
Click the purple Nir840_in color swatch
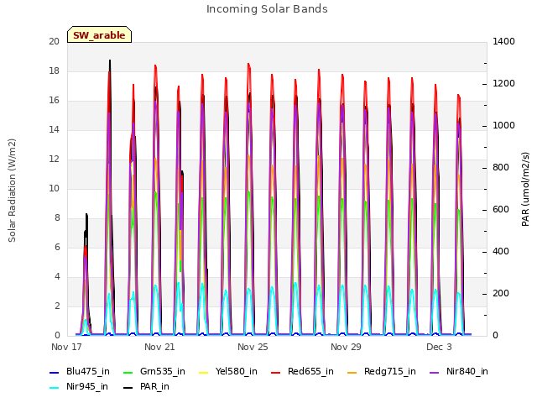[435, 372]
